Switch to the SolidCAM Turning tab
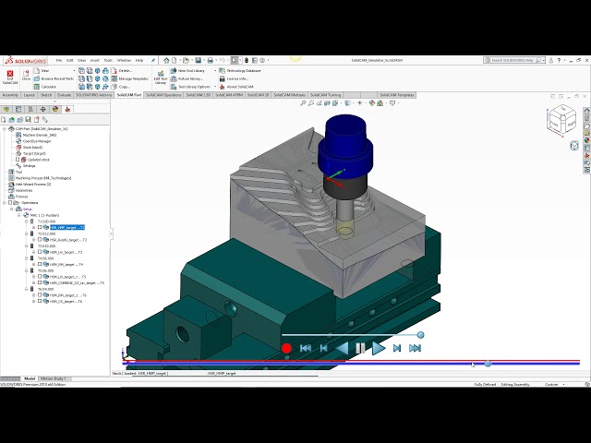The width and height of the screenshot is (591, 443). pos(325,95)
